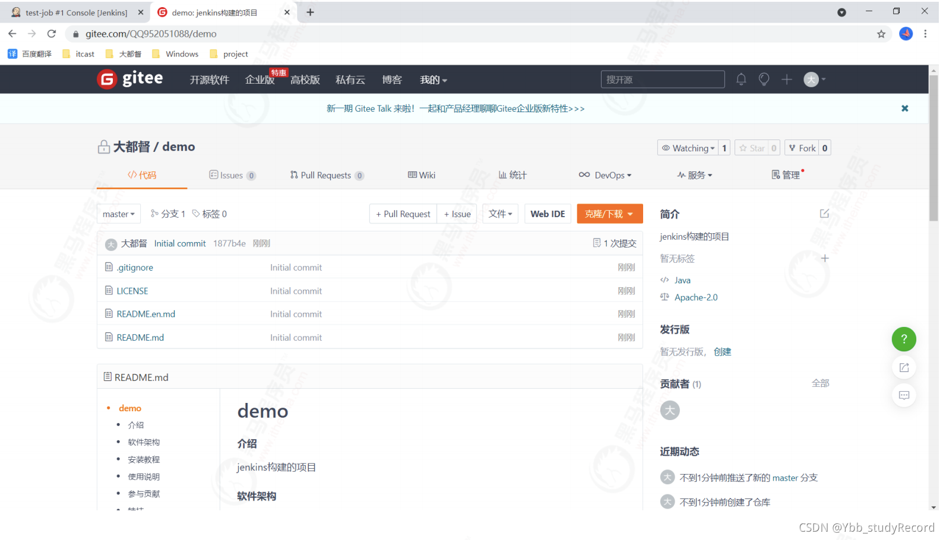
Task: Open the Gitee logo homepage
Action: [x=130, y=79]
